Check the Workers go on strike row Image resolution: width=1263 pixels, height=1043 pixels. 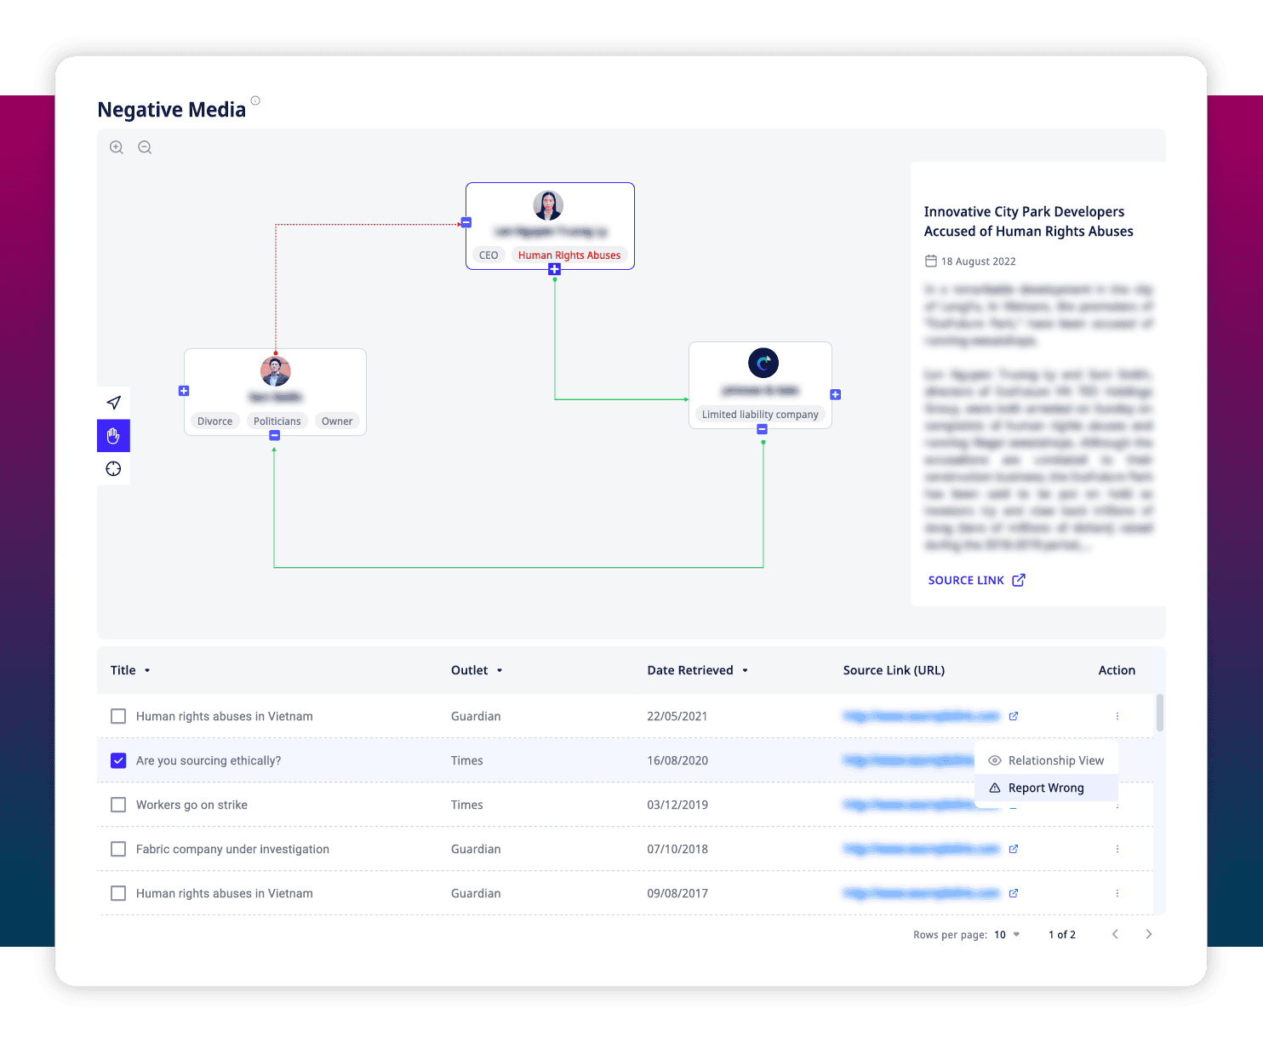click(118, 805)
